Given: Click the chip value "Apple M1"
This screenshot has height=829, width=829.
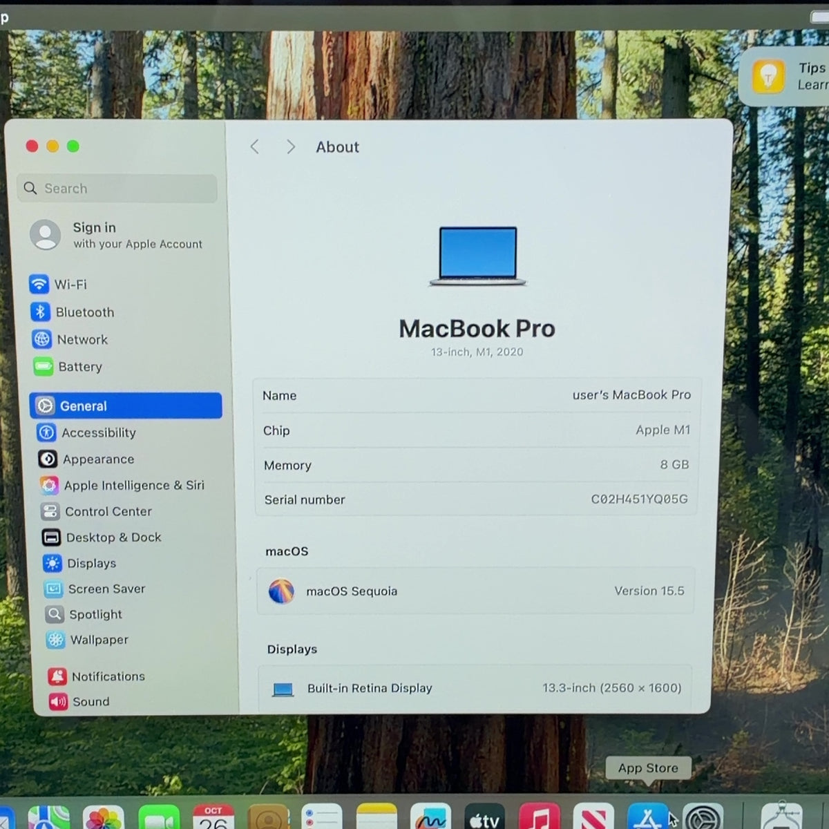Looking at the screenshot, I should 663,430.
